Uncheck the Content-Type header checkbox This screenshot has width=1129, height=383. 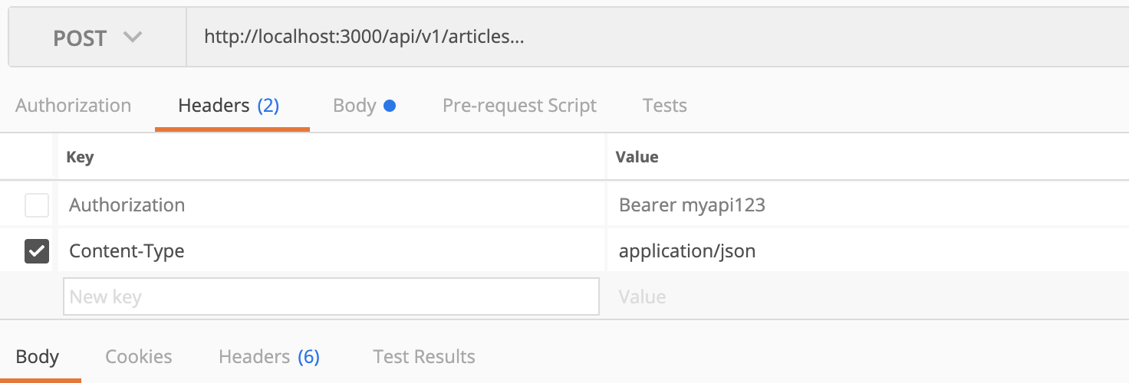point(37,251)
